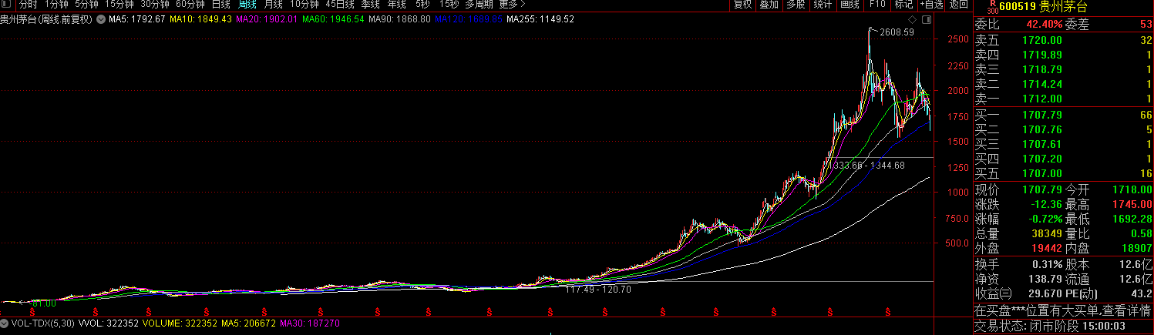Click the MA30: 187270 volume label
1154x335 pixels.
(309, 325)
